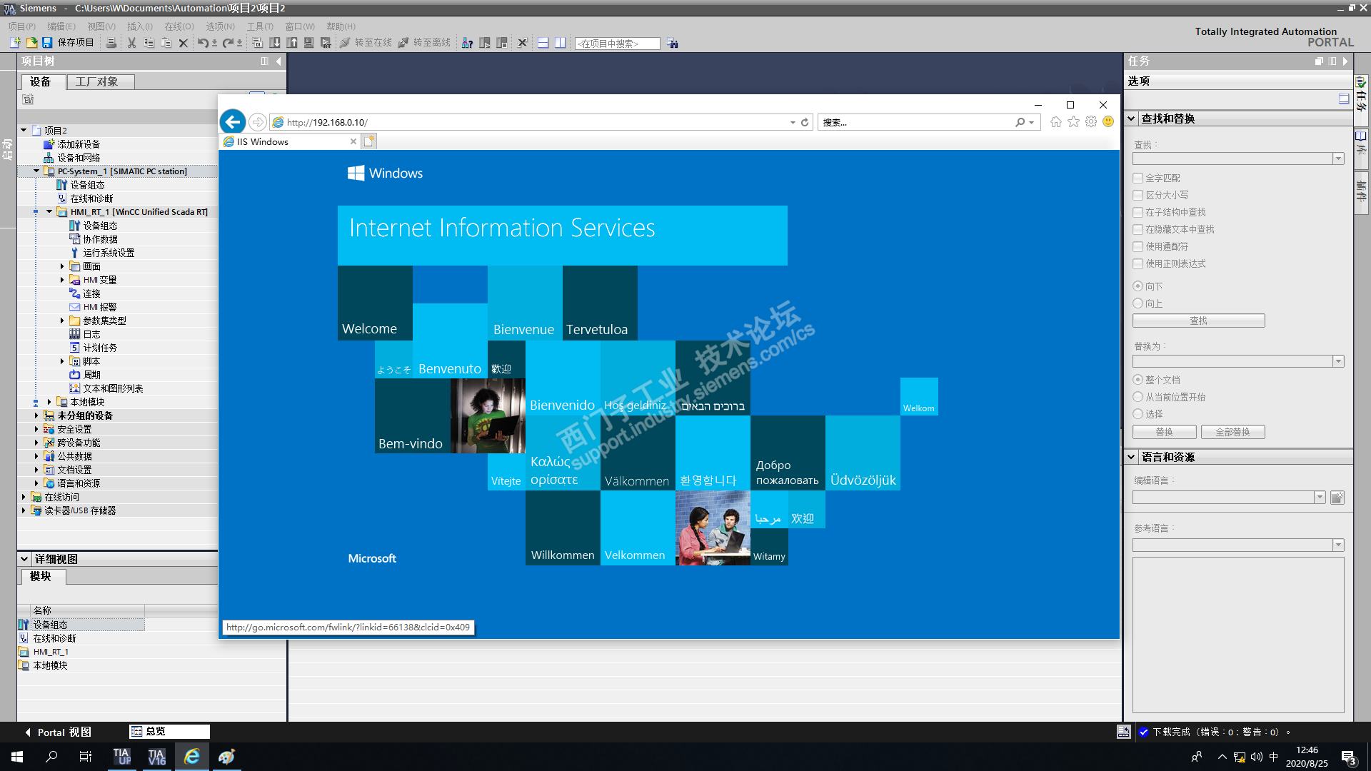Screen dimensions: 1371x771
Task: Click the download to device icon
Action: point(275,43)
